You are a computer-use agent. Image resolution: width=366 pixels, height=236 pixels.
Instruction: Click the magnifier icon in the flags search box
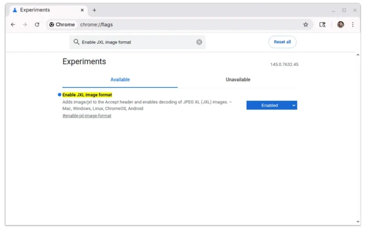click(x=76, y=42)
